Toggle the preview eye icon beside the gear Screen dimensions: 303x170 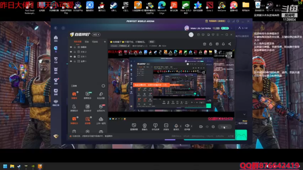point(207,127)
